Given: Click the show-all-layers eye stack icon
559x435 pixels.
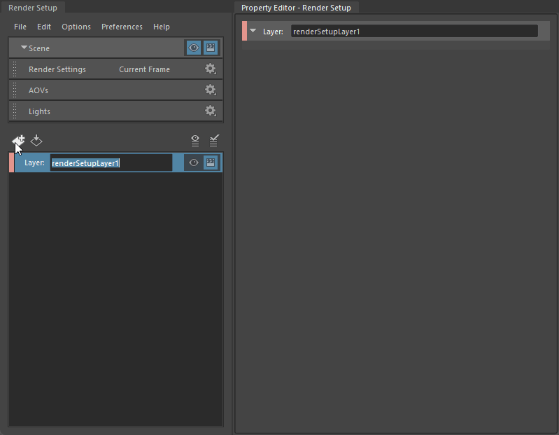Looking at the screenshot, I should (195, 141).
